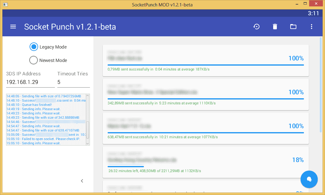Click the 'Socket Punch v1.2.1-beta' title
This screenshot has width=325, height=195.
(70, 27)
